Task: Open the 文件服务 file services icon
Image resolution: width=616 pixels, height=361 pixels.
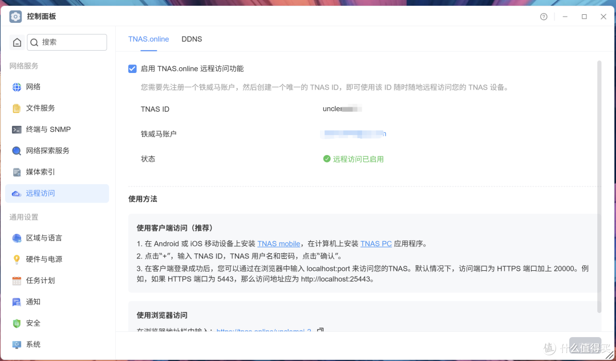Action: [17, 108]
